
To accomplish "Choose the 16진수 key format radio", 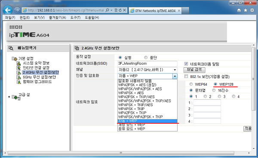I will [x=214, y=90].
